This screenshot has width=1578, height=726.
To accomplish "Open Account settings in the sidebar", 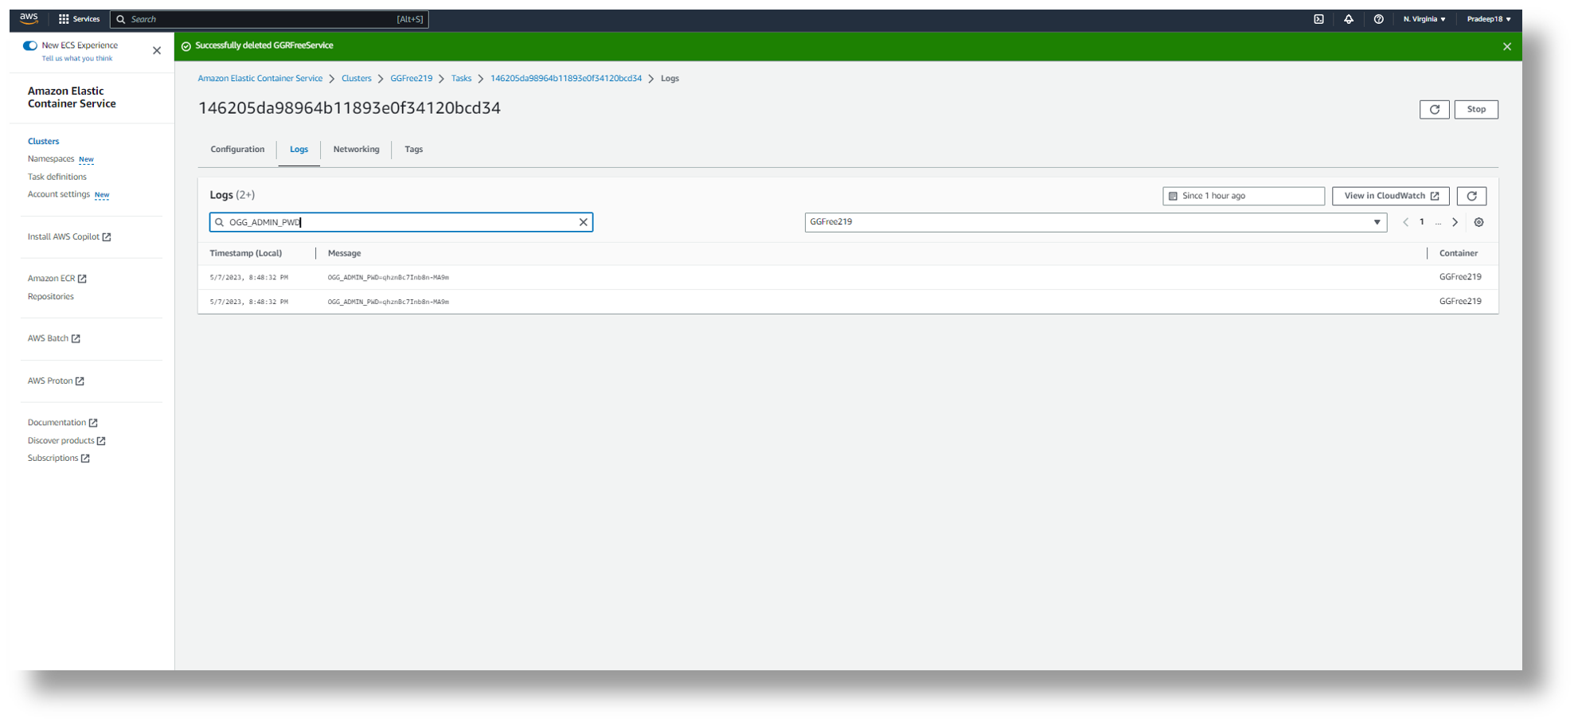I will pyautogui.click(x=59, y=194).
